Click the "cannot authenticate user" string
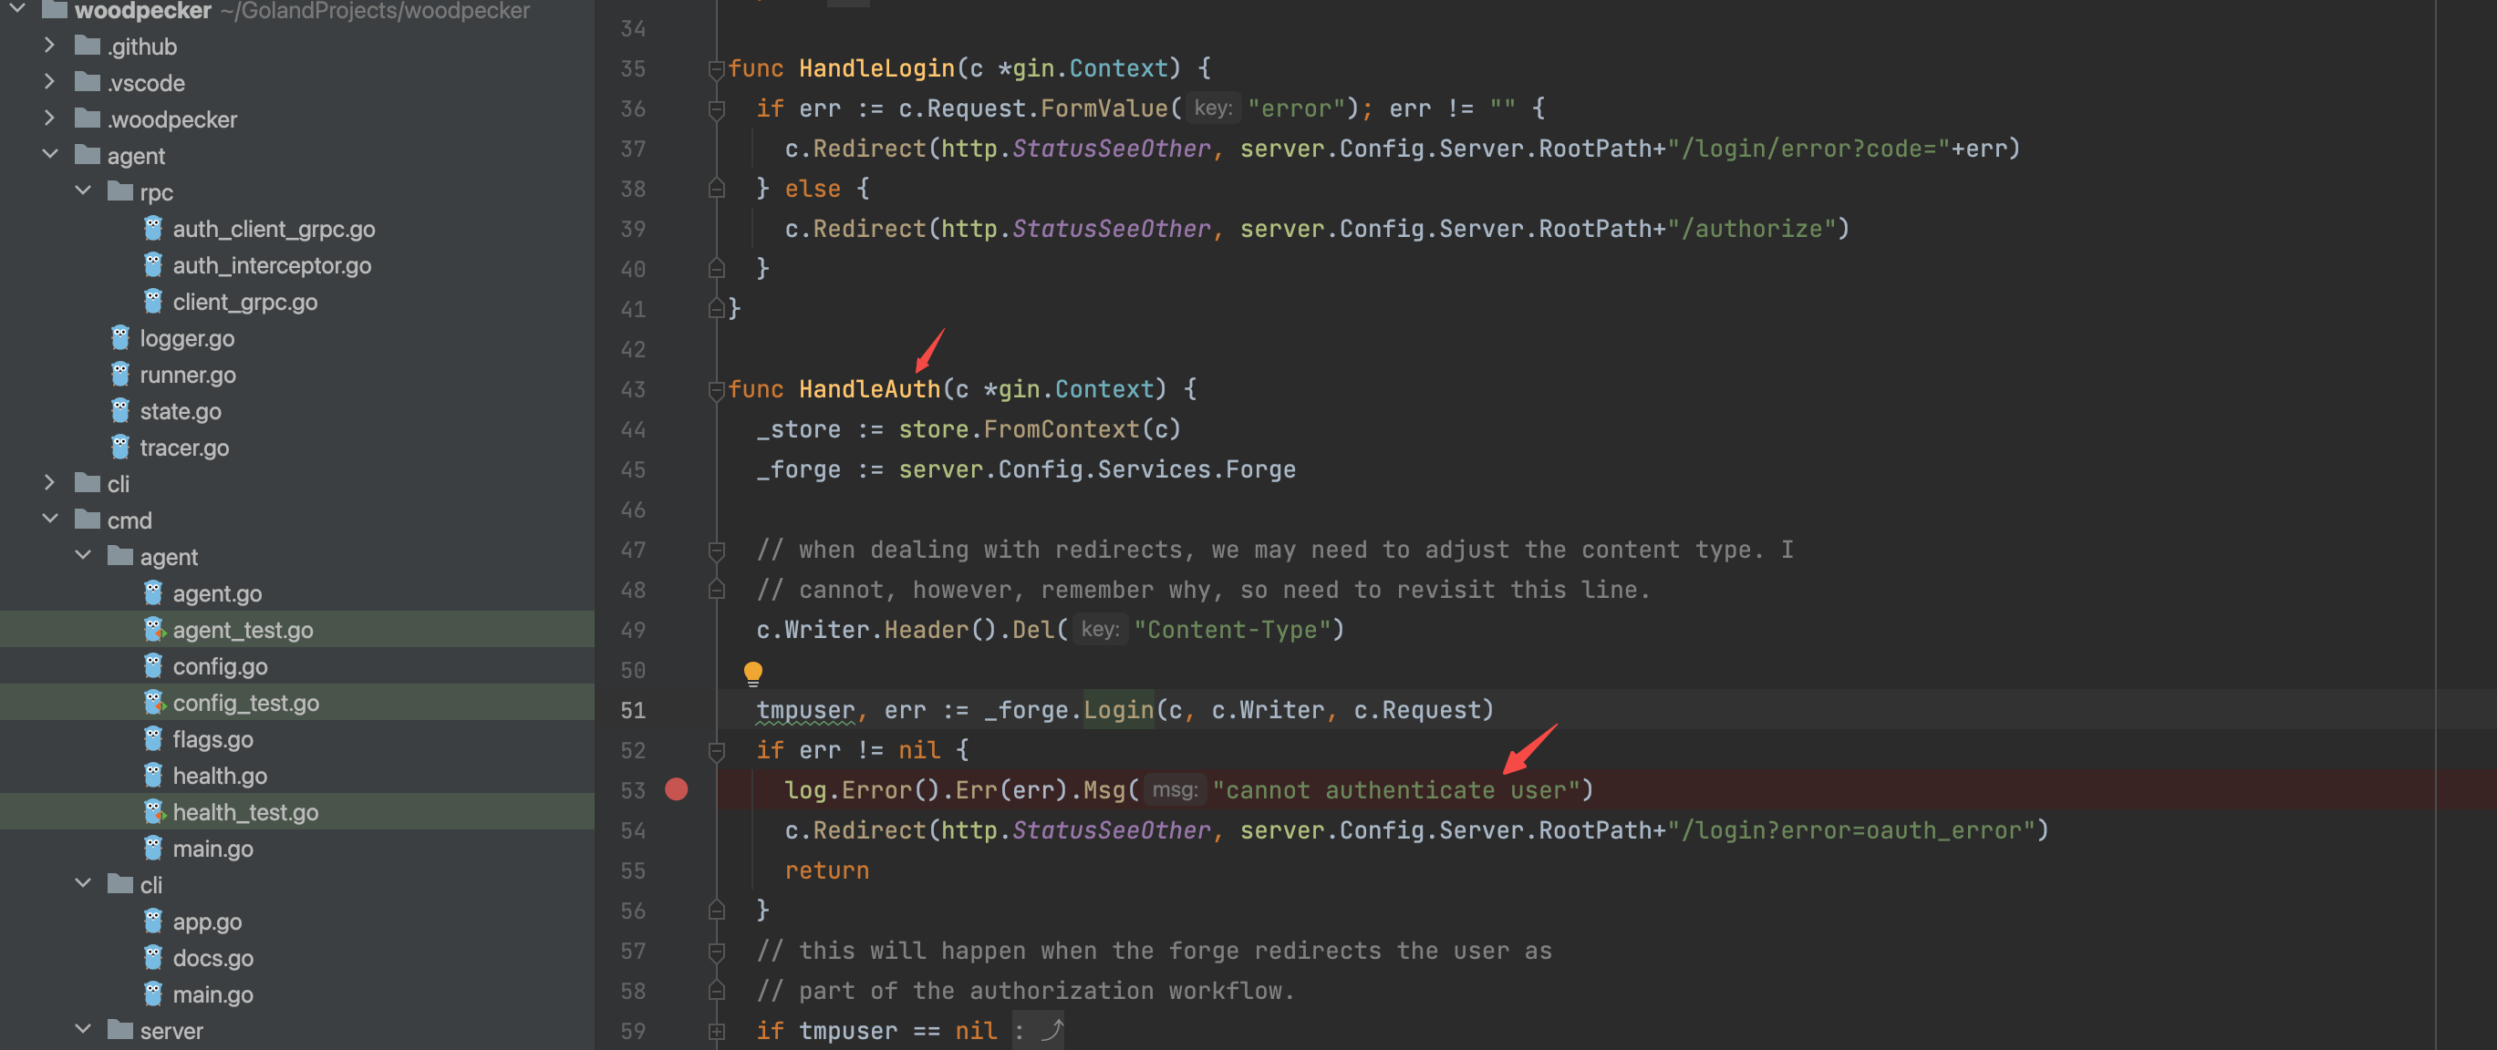2497x1050 pixels. click(x=1397, y=790)
